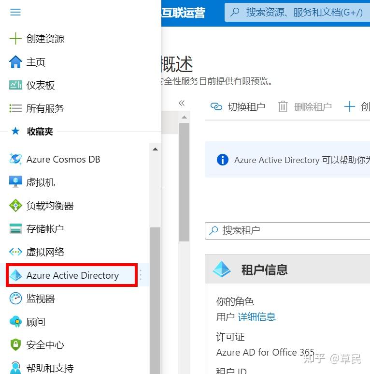
Task: Click the 你的角色 label
Action: point(235,301)
